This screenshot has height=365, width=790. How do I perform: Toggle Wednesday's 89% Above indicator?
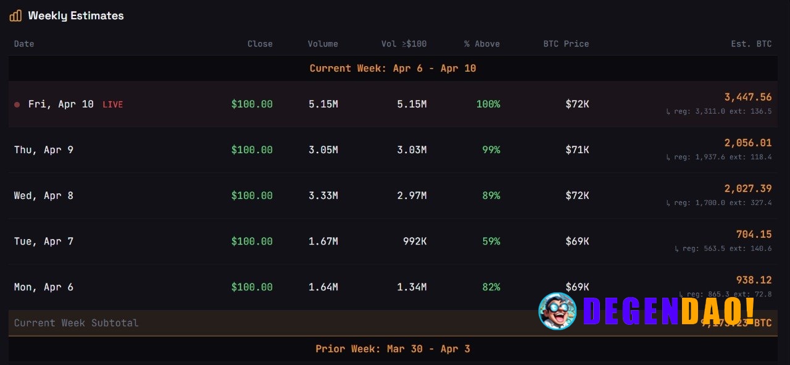(x=491, y=195)
